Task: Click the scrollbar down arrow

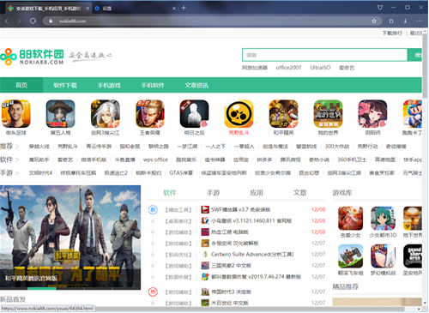Action: pos(425,303)
